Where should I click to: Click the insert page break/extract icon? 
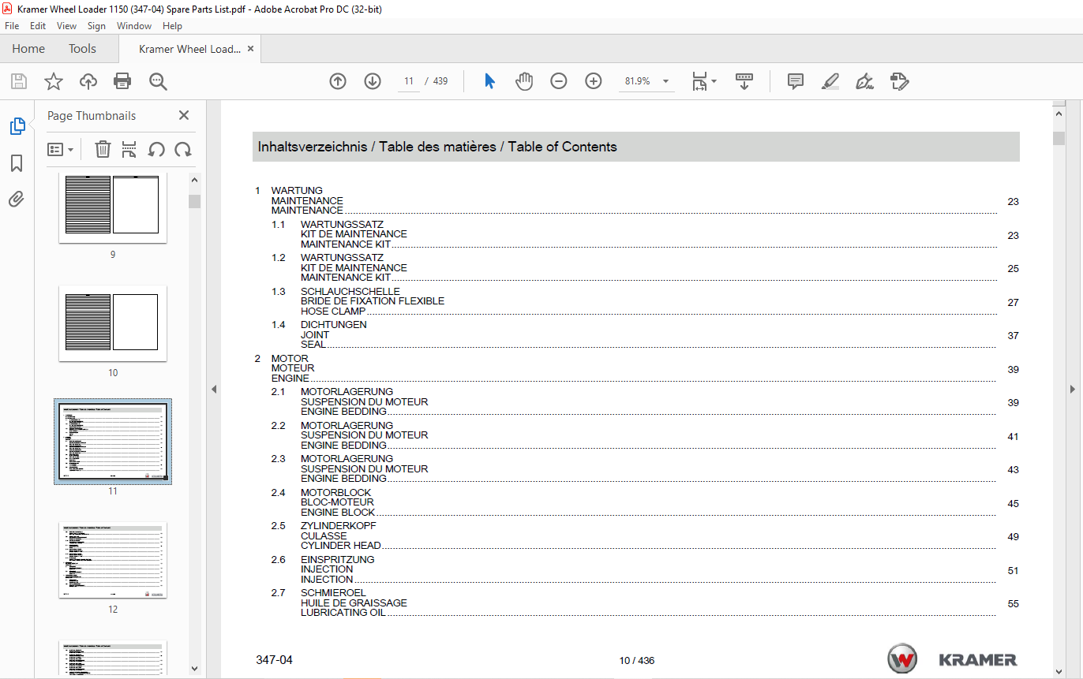tap(129, 149)
